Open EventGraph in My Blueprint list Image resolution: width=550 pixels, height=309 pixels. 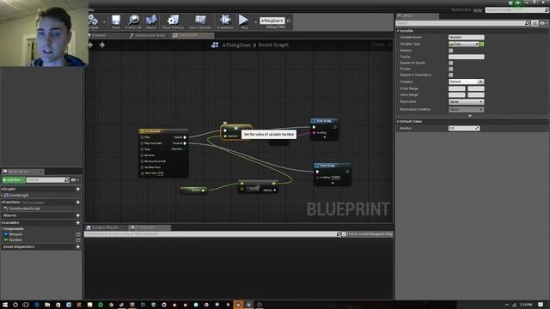point(19,195)
